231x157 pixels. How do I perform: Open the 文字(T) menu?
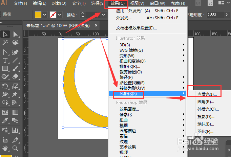[x=79, y=3]
